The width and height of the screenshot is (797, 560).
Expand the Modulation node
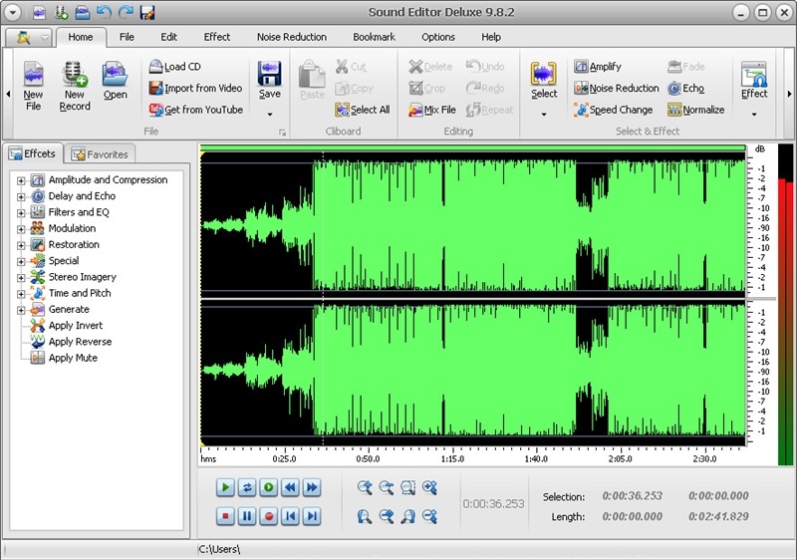click(x=21, y=229)
